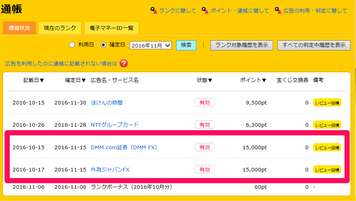
Task: Open the ポイント・通帳に関して help link
Action: coord(240,10)
